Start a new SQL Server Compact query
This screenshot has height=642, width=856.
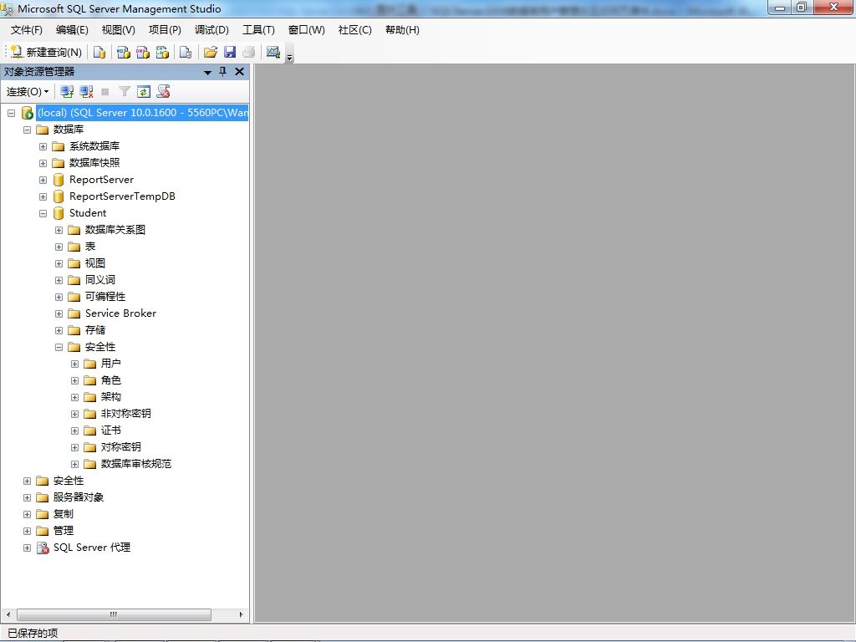(186, 52)
